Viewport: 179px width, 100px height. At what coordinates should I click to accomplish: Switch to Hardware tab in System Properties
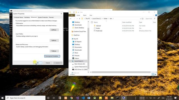pyautogui.click(x=27, y=17)
